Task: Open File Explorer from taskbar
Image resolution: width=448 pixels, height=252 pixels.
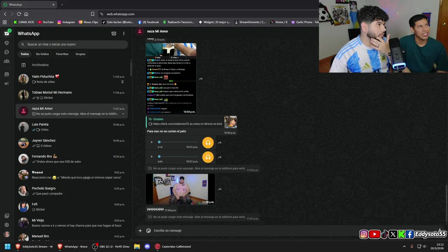Action: pyautogui.click(x=137, y=246)
